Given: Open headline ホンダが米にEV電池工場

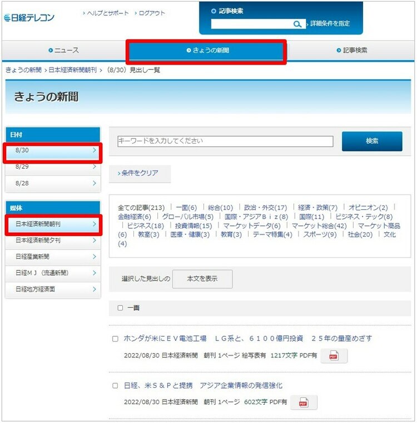Looking at the screenshot, I should coord(247,338).
